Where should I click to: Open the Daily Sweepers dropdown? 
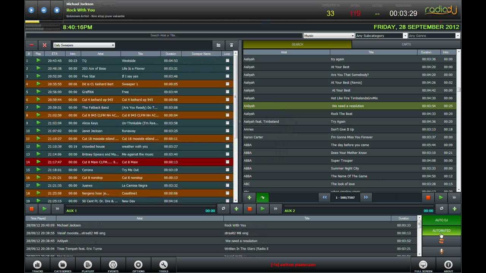pyautogui.click(x=84, y=45)
